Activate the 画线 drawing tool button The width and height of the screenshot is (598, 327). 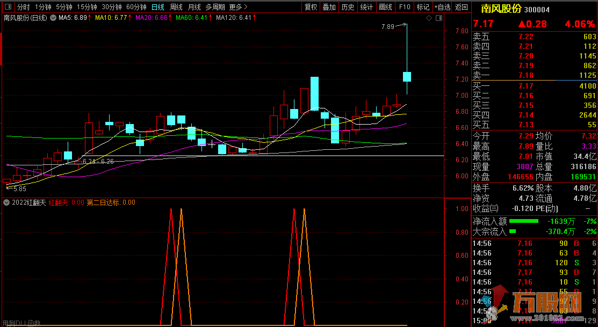pos(386,7)
